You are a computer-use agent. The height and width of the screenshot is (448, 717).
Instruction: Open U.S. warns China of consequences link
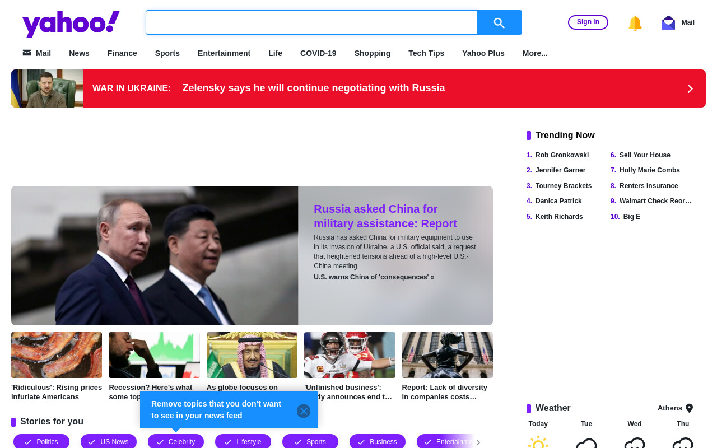coord(374,277)
